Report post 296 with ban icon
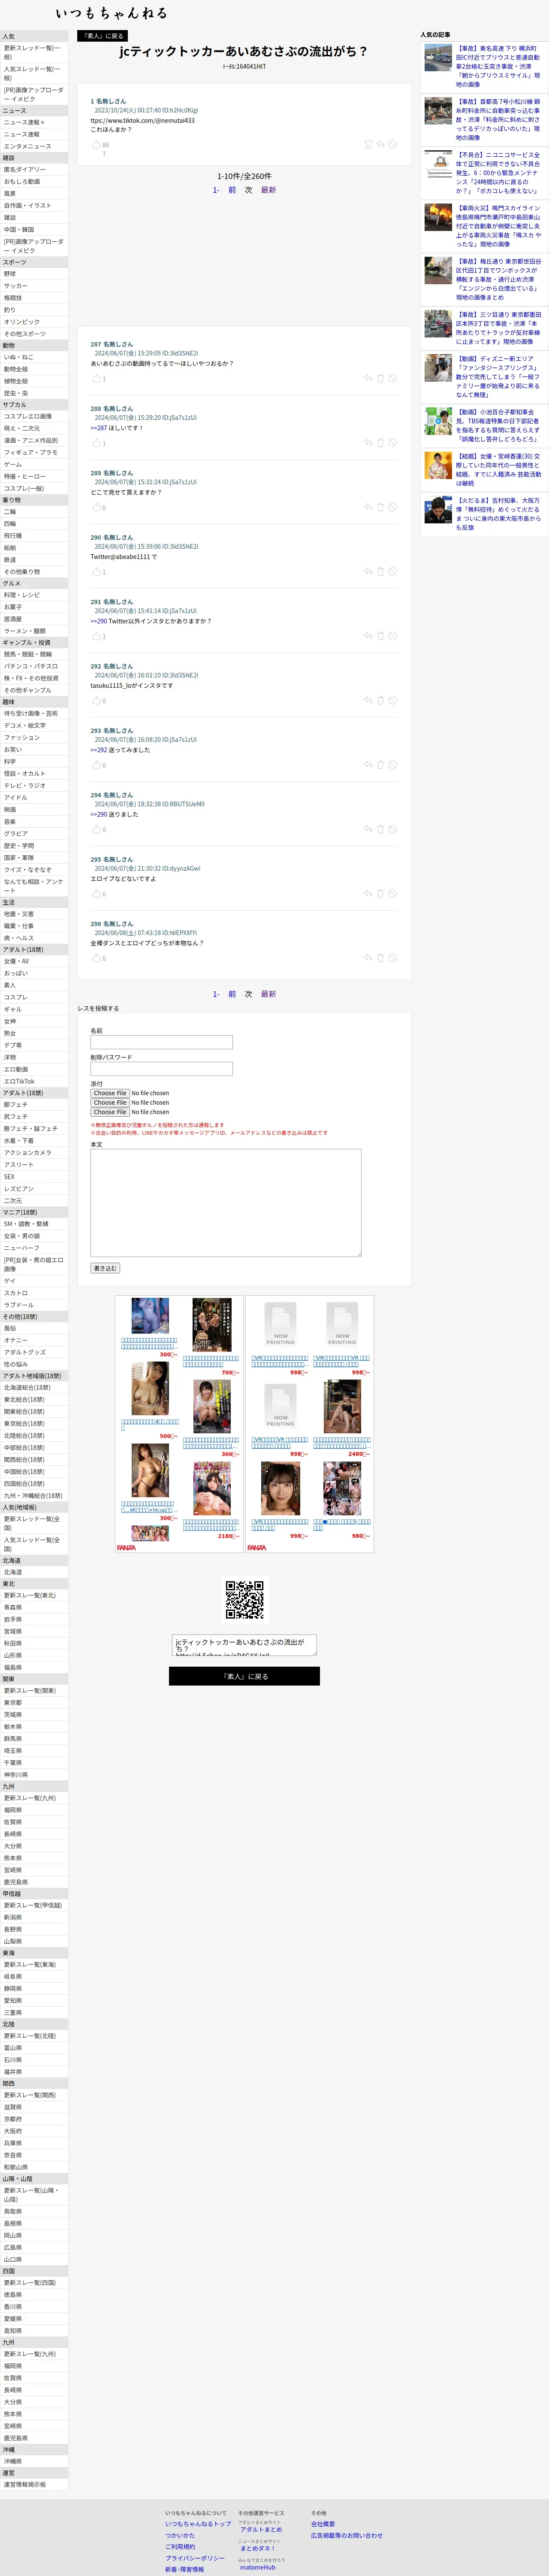Screen dimensions: 549x2576 click(x=392, y=958)
